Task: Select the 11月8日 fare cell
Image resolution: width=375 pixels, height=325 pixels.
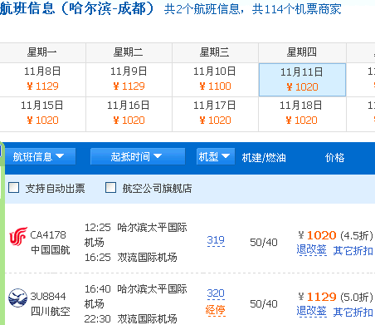Action: (x=42, y=80)
